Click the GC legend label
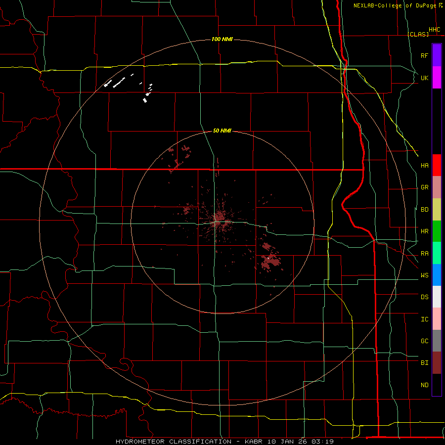Screen dimensions: 445x445 pos(424,341)
